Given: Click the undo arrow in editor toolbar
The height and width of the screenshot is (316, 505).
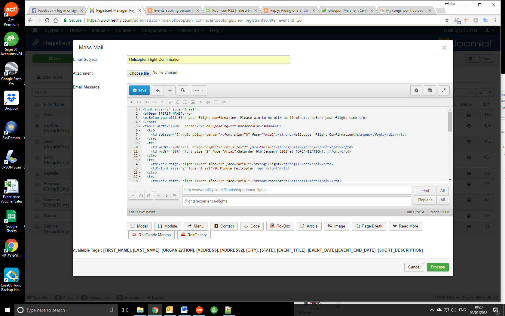Looking at the screenshot, I should (x=158, y=90).
